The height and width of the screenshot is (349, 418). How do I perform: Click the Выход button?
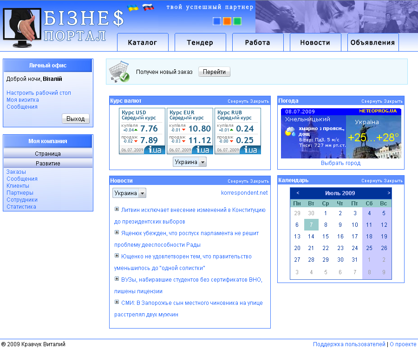click(76, 119)
